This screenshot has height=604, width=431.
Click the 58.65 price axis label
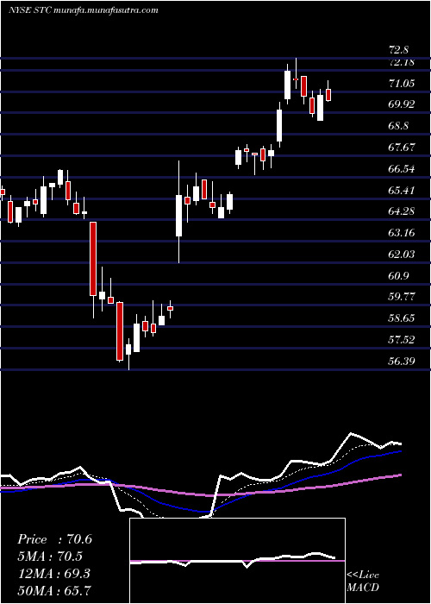tap(402, 318)
